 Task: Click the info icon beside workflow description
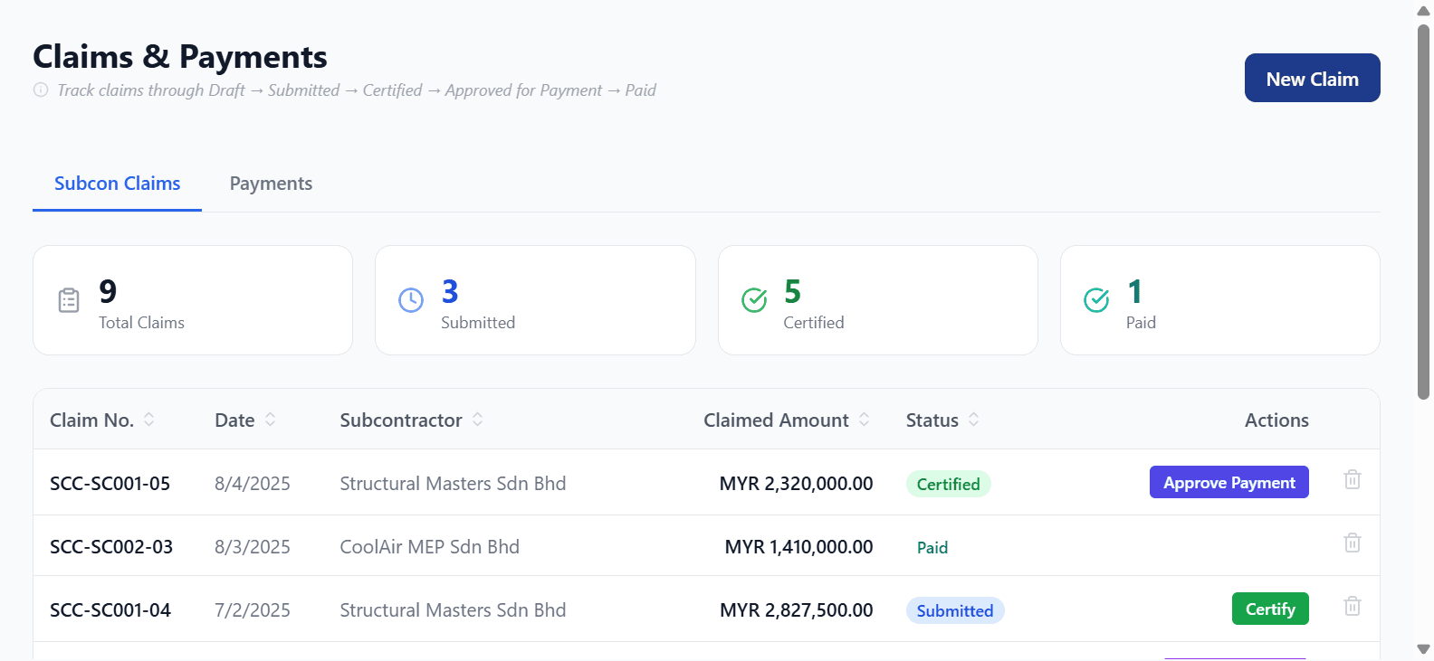coord(41,90)
